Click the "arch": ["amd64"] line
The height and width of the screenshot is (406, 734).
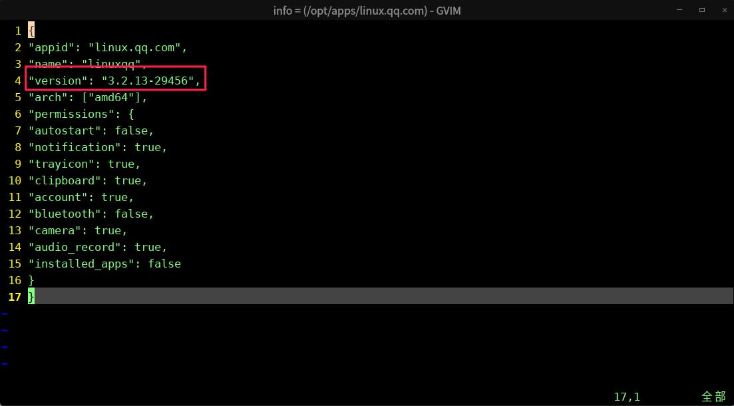(x=88, y=97)
